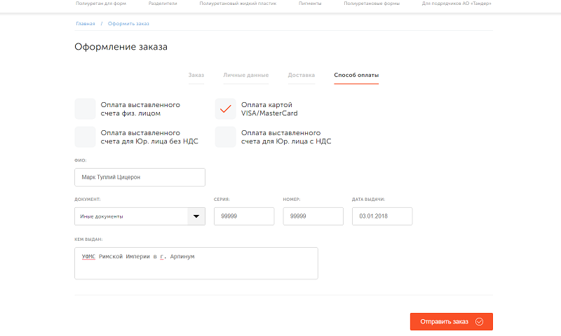Check 'Оплата выставленного счета физ. лицом' box
This screenshot has width=561, height=336.
(85, 109)
